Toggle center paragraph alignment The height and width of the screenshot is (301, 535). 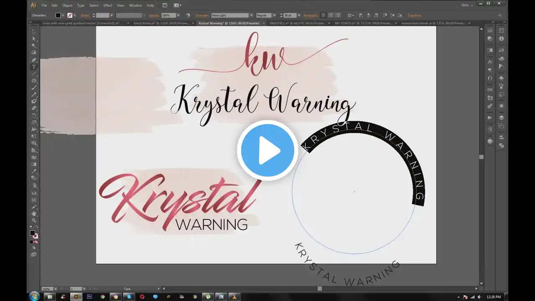pyautogui.click(x=330, y=15)
